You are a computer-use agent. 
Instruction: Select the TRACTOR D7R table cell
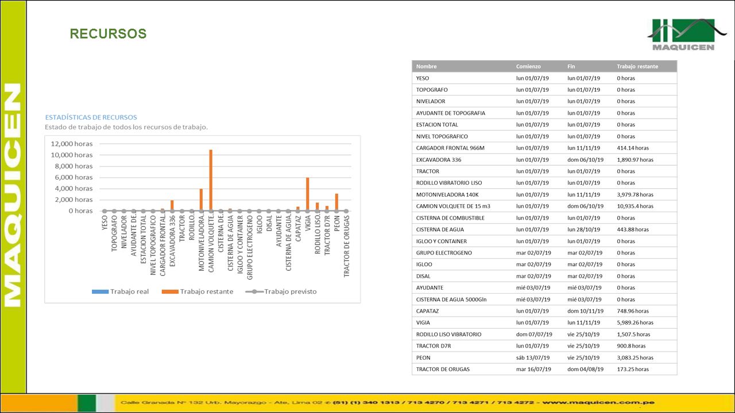tap(434, 346)
